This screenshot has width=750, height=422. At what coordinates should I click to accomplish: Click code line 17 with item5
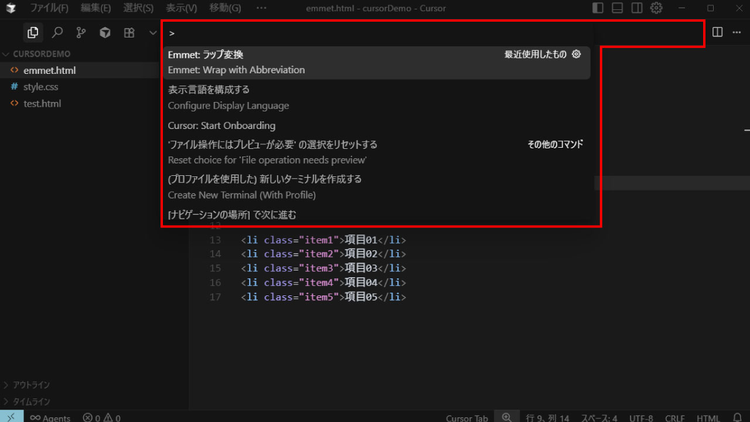tap(323, 297)
